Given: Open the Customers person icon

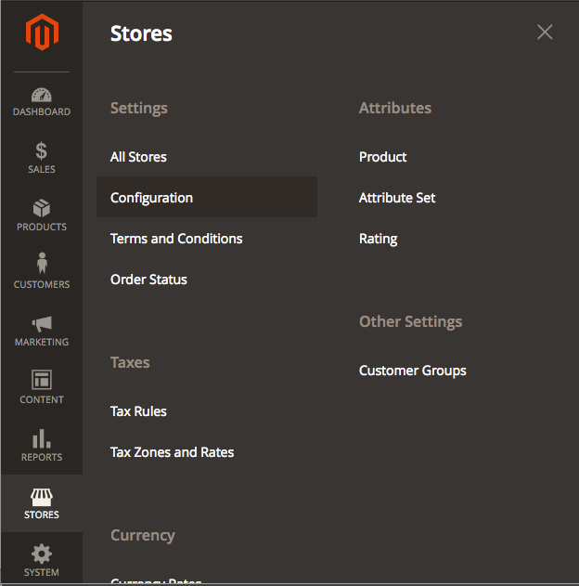Looking at the screenshot, I should [41, 265].
